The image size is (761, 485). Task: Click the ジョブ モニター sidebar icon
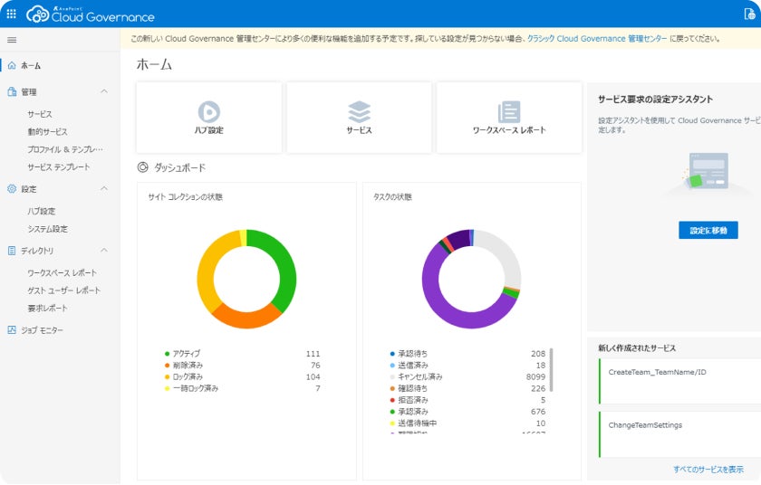[x=12, y=330]
